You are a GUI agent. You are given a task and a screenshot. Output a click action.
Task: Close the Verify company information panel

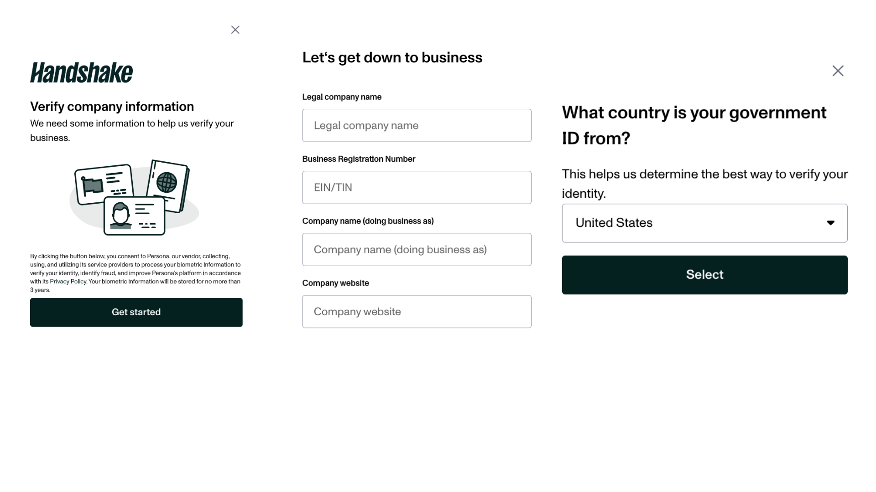pyautogui.click(x=235, y=30)
